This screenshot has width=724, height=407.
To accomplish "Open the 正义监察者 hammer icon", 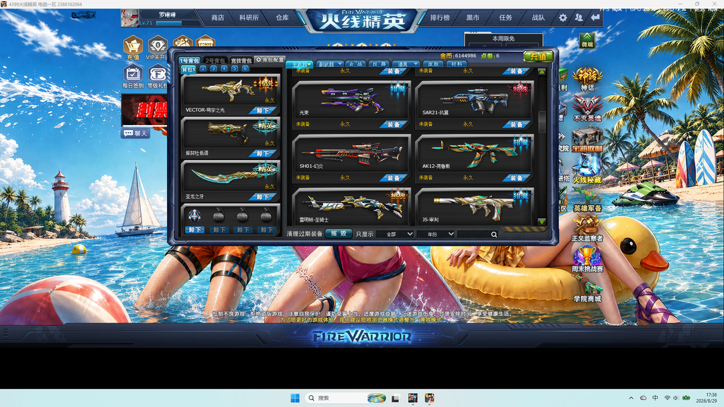I will pyautogui.click(x=587, y=229).
